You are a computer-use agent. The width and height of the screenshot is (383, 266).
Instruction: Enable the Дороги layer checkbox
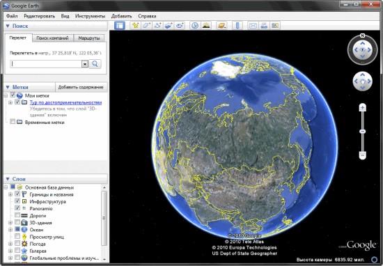(17, 215)
